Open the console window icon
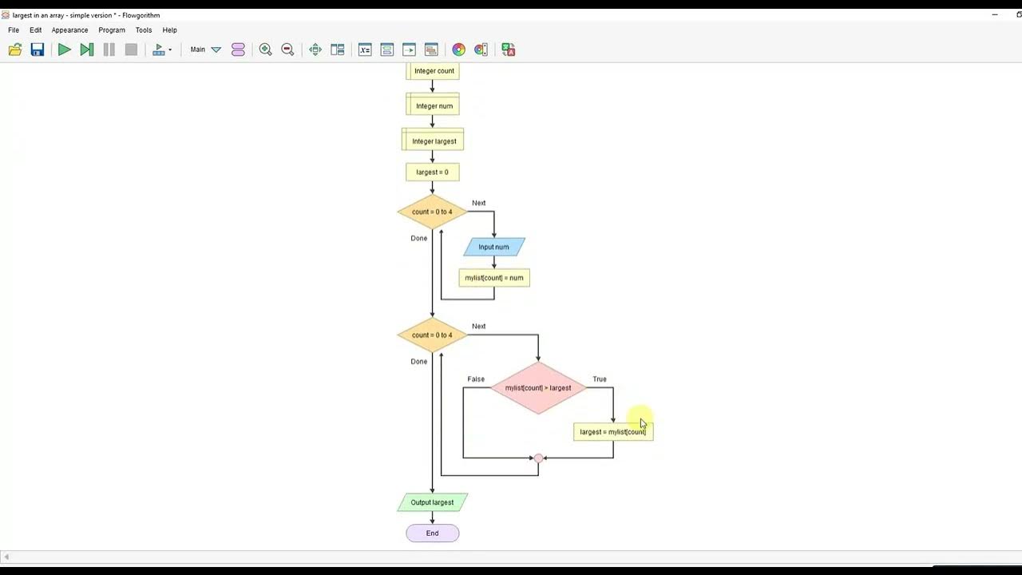 [x=410, y=50]
